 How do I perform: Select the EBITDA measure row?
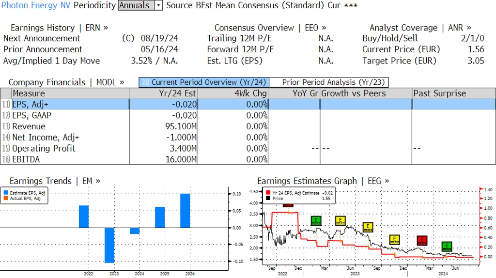pyautogui.click(x=248, y=159)
